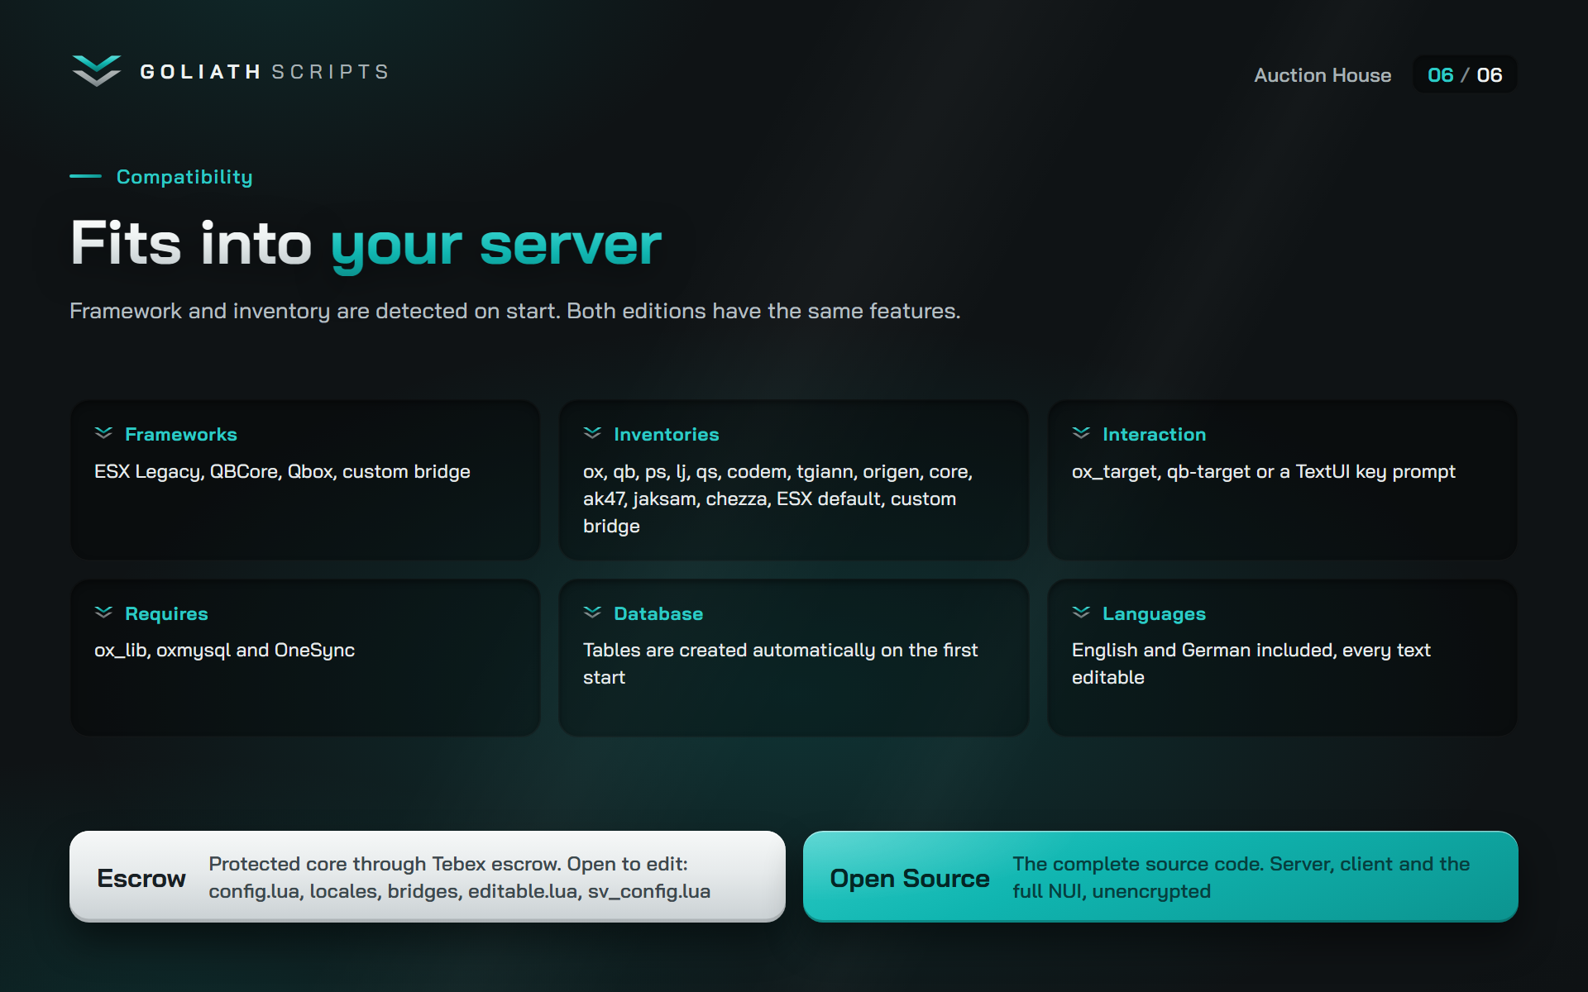Click 'Protected core through Tebex escrow' text
This screenshot has width=1588, height=992.
click(x=459, y=877)
